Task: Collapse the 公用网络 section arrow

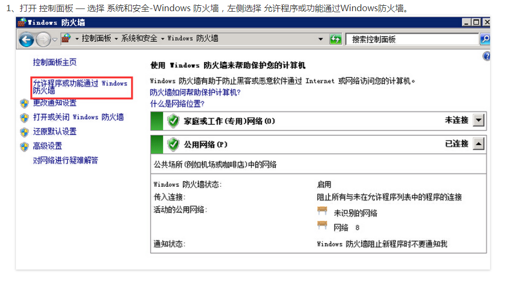Action: (478, 144)
